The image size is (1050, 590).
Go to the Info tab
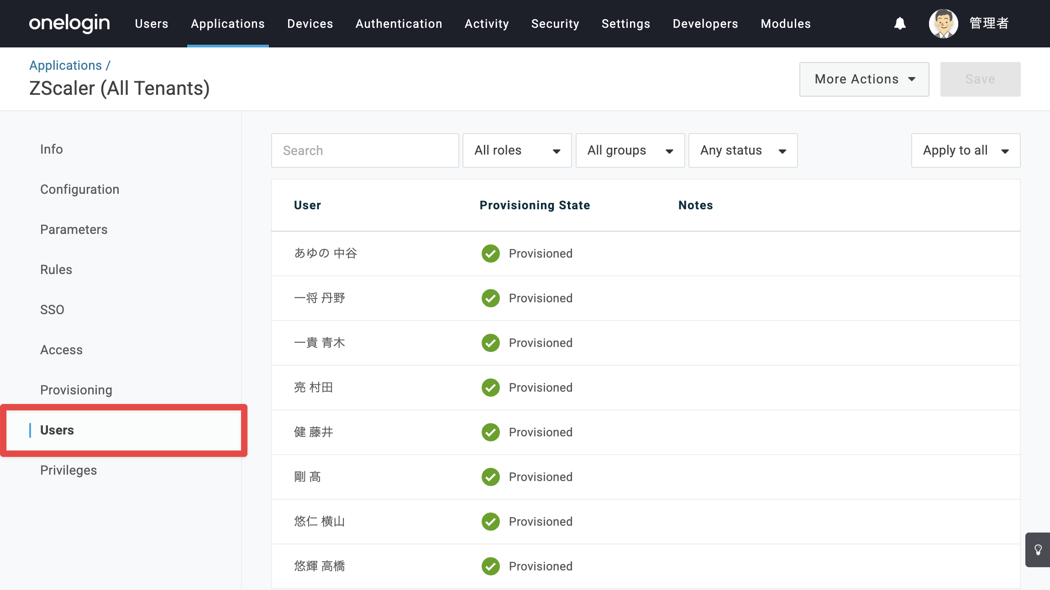coord(52,149)
